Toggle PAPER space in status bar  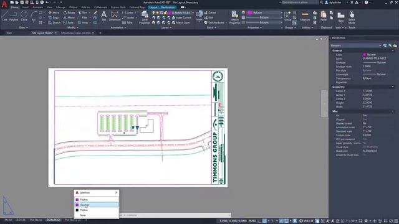252,221
